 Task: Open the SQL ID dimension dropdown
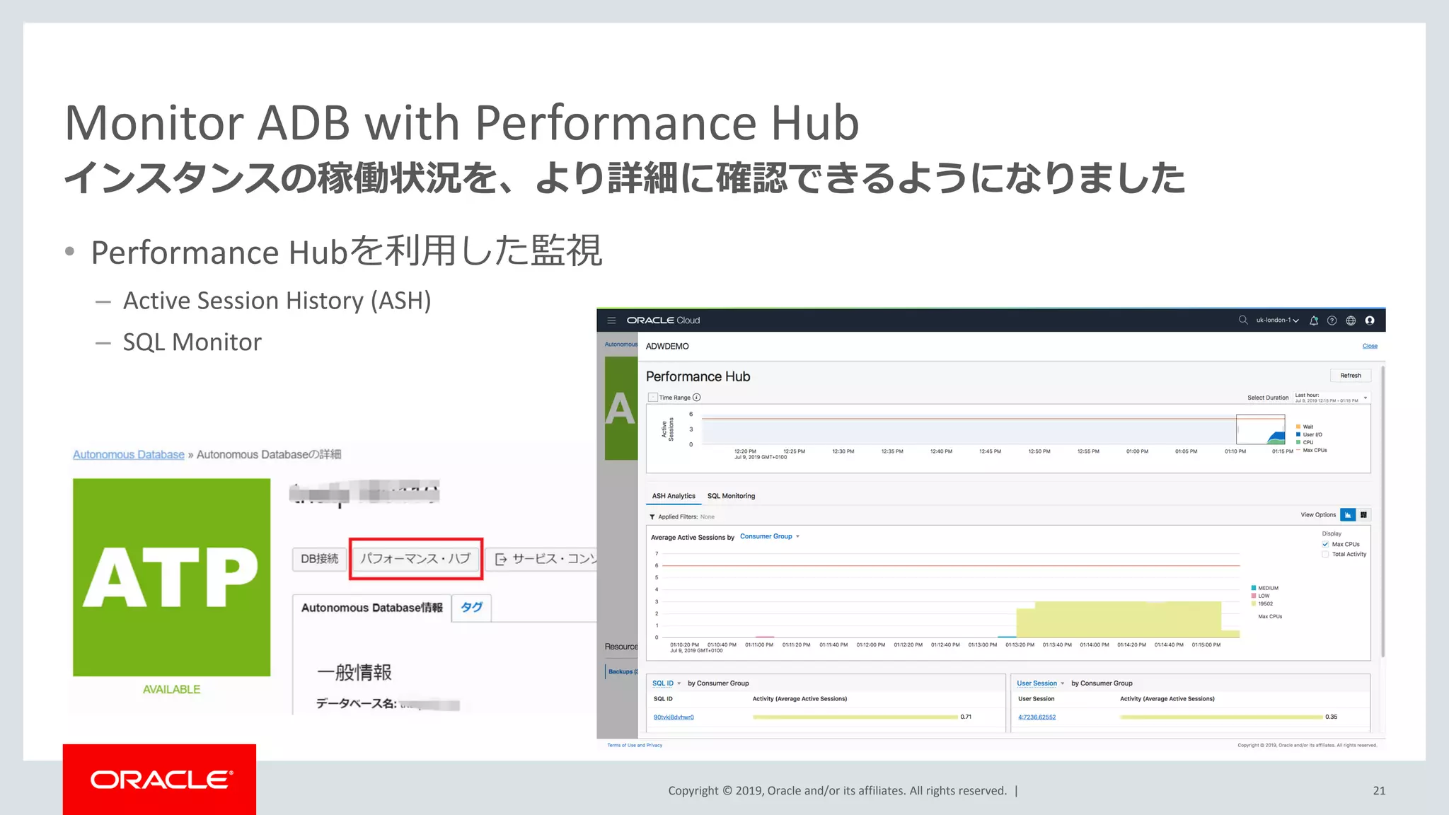pos(666,683)
